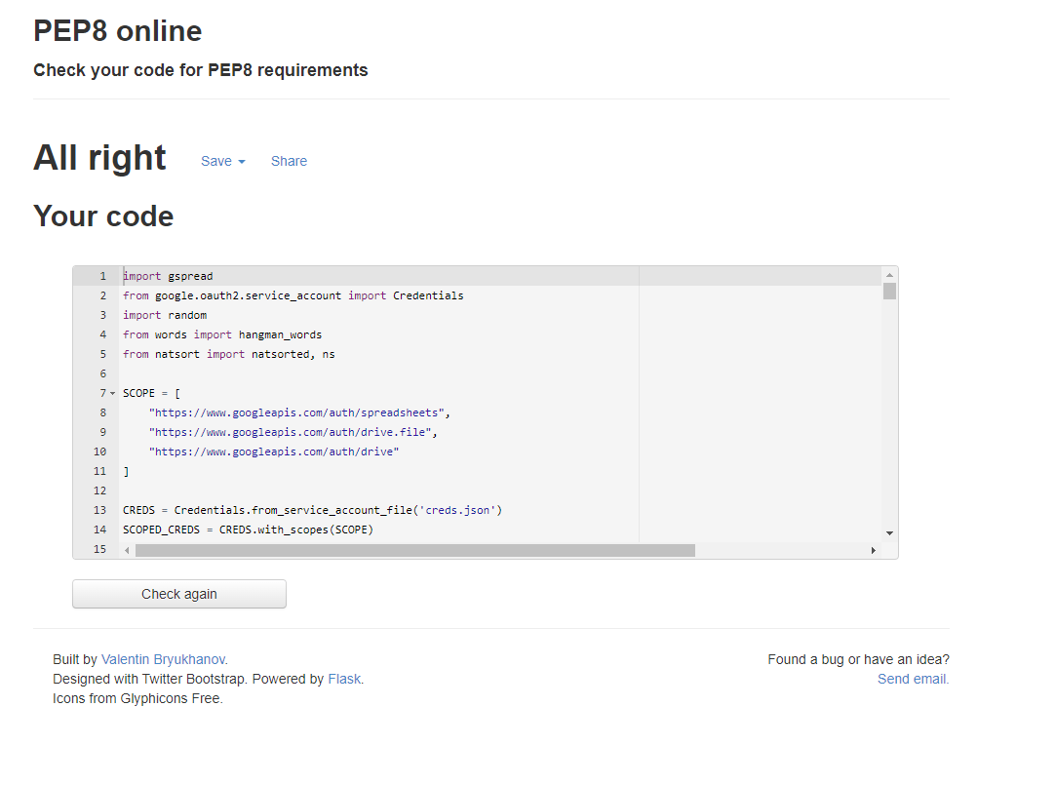Open the Flask link
Viewport: 1055px width, 785px height.
[x=344, y=679]
